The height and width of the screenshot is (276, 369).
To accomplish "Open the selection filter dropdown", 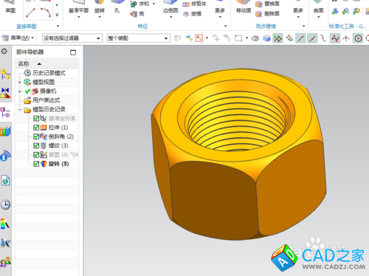I will (72, 38).
